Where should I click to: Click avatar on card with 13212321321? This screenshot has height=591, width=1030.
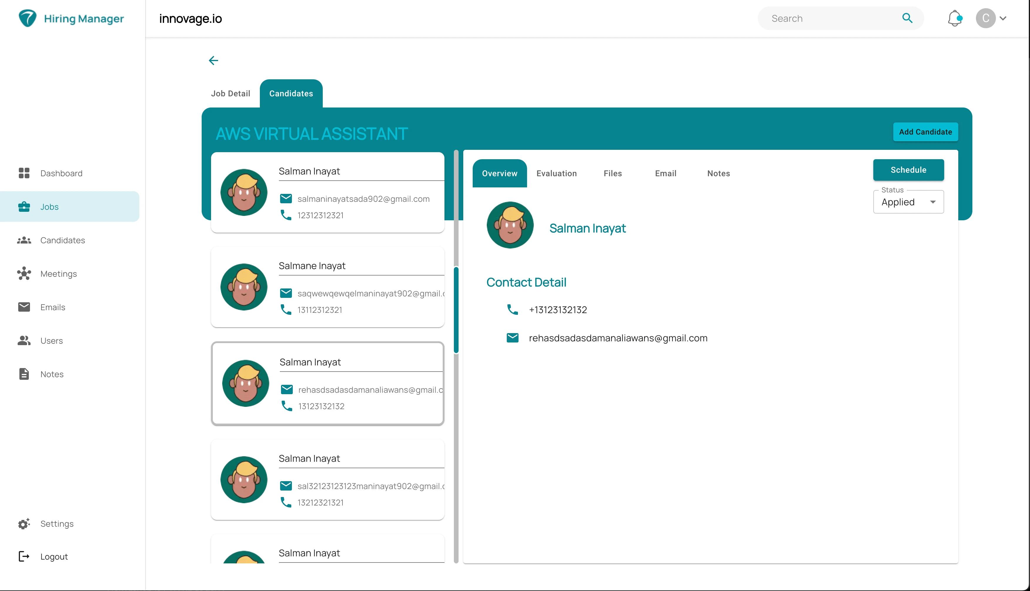click(244, 480)
